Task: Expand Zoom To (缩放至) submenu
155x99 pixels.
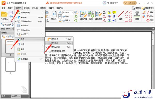Action: (x=30, y=34)
